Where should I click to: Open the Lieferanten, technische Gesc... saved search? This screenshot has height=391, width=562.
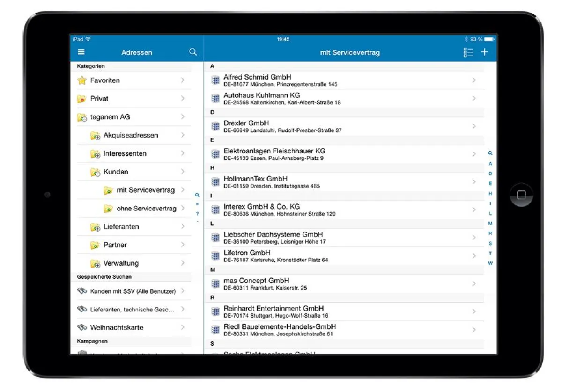tap(132, 309)
